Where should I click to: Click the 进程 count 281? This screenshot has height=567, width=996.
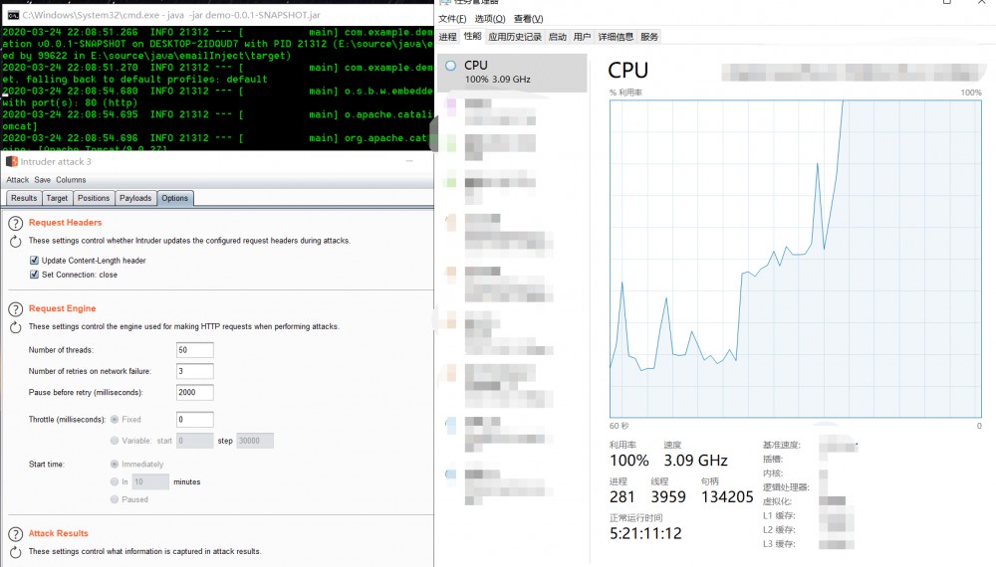click(622, 497)
